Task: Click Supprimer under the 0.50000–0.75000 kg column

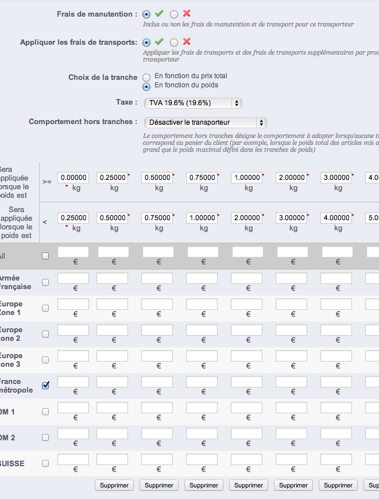Action: (159, 485)
